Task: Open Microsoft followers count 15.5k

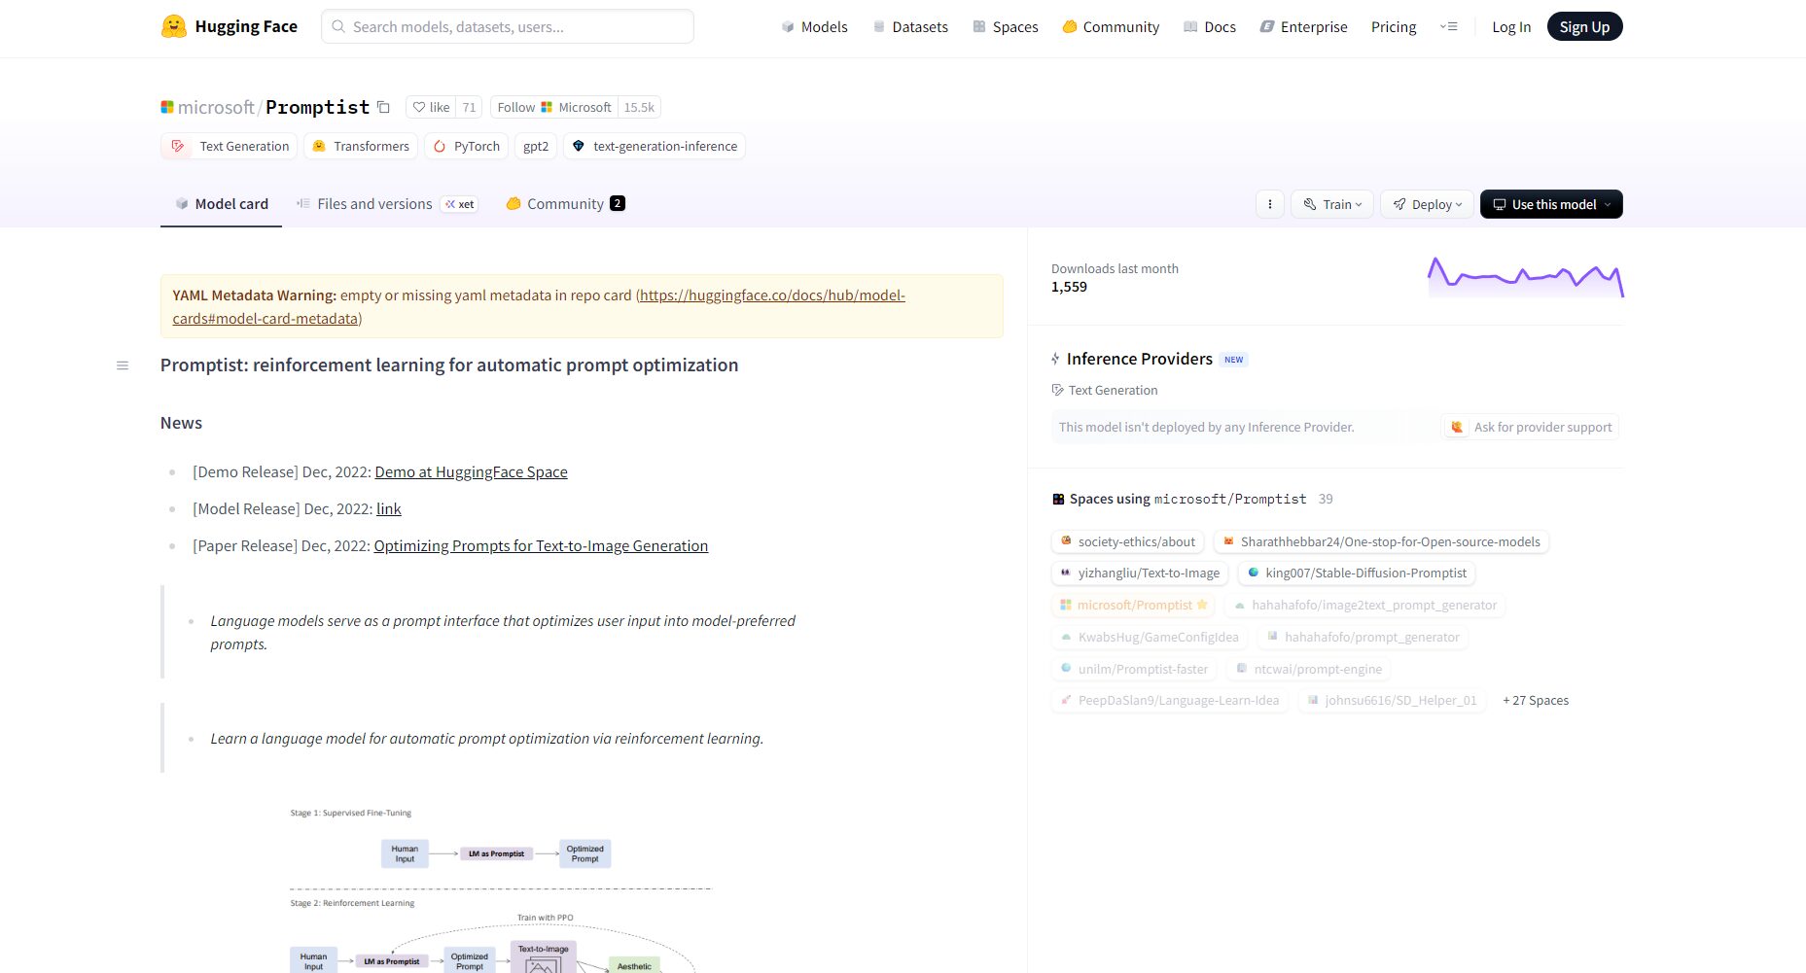Action: coord(639,107)
